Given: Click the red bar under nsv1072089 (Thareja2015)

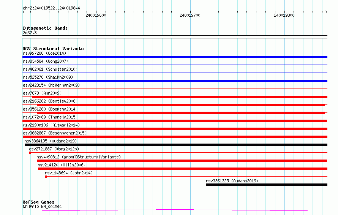Looking at the screenshot, I should pos(175,121).
